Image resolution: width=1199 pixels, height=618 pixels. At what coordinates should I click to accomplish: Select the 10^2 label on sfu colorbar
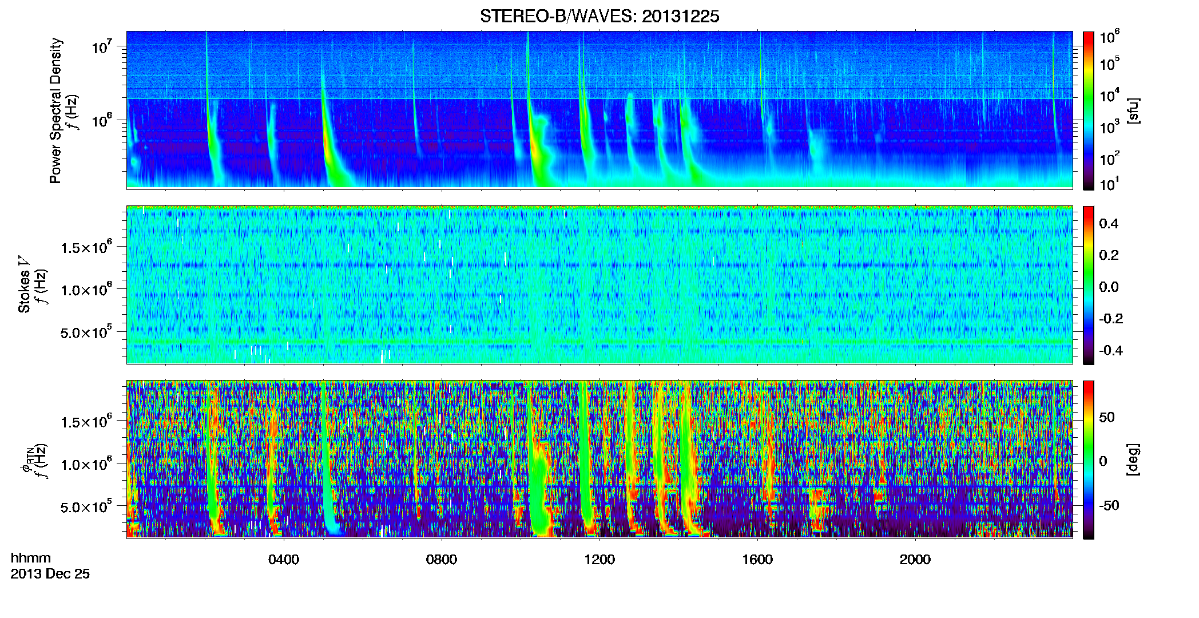coord(1110,158)
